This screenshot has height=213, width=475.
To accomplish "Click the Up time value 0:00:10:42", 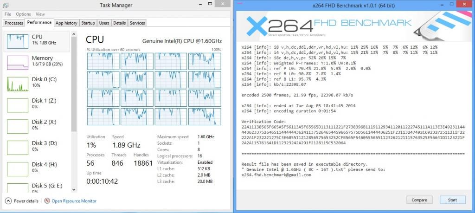I will tap(102, 181).
